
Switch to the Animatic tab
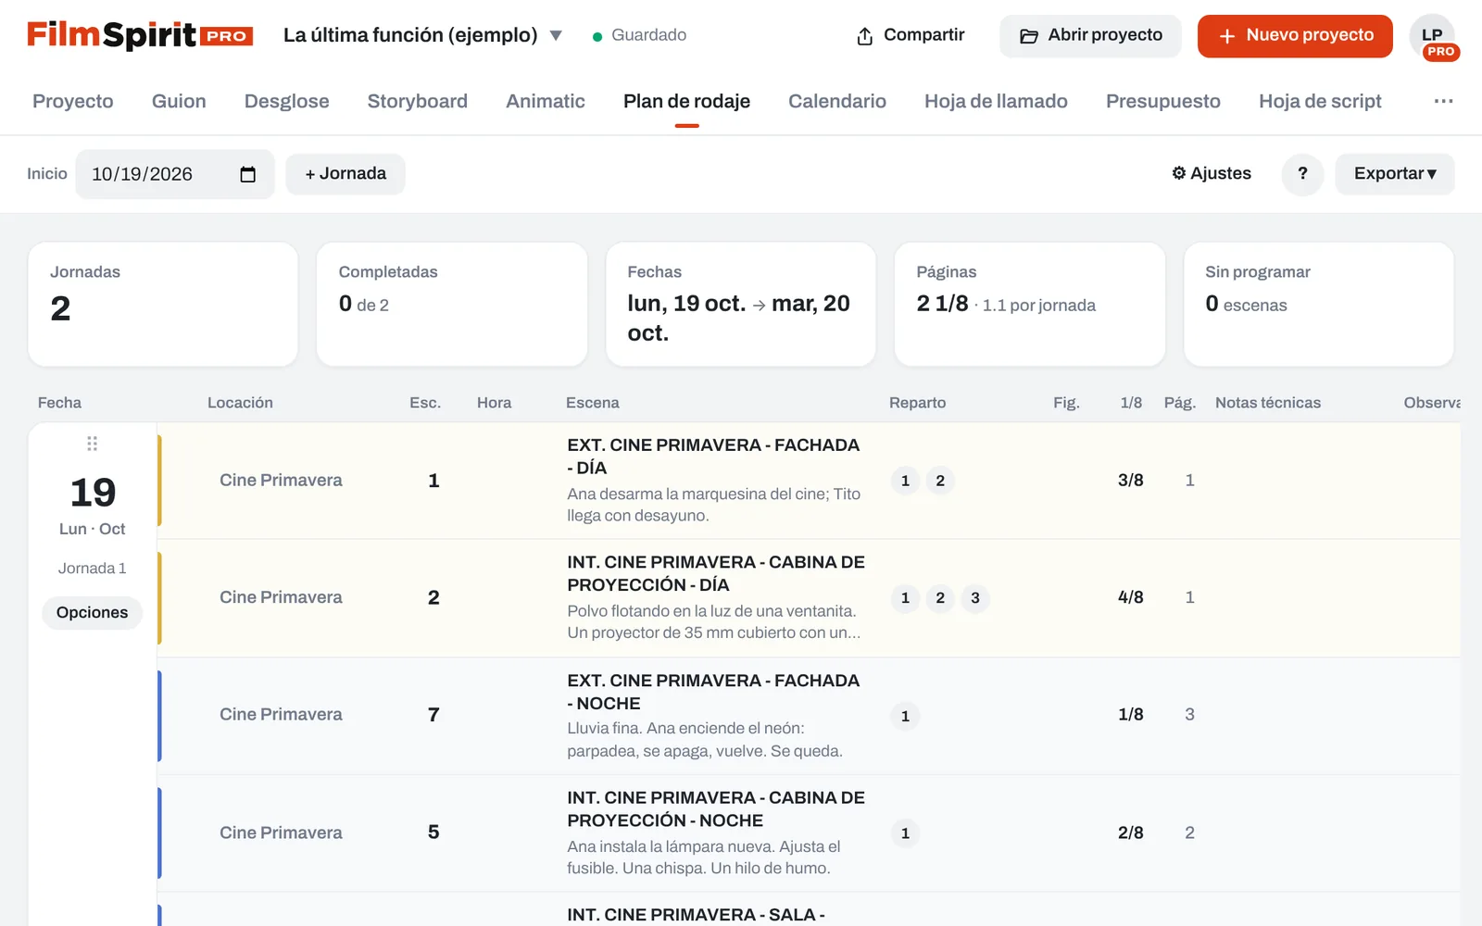(x=546, y=101)
